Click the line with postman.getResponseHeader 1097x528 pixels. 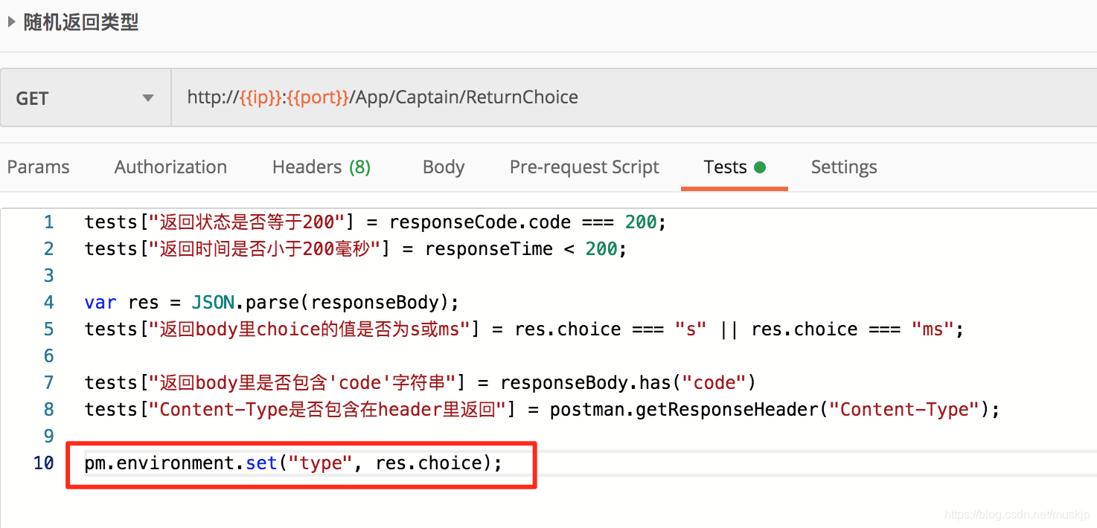click(542, 410)
